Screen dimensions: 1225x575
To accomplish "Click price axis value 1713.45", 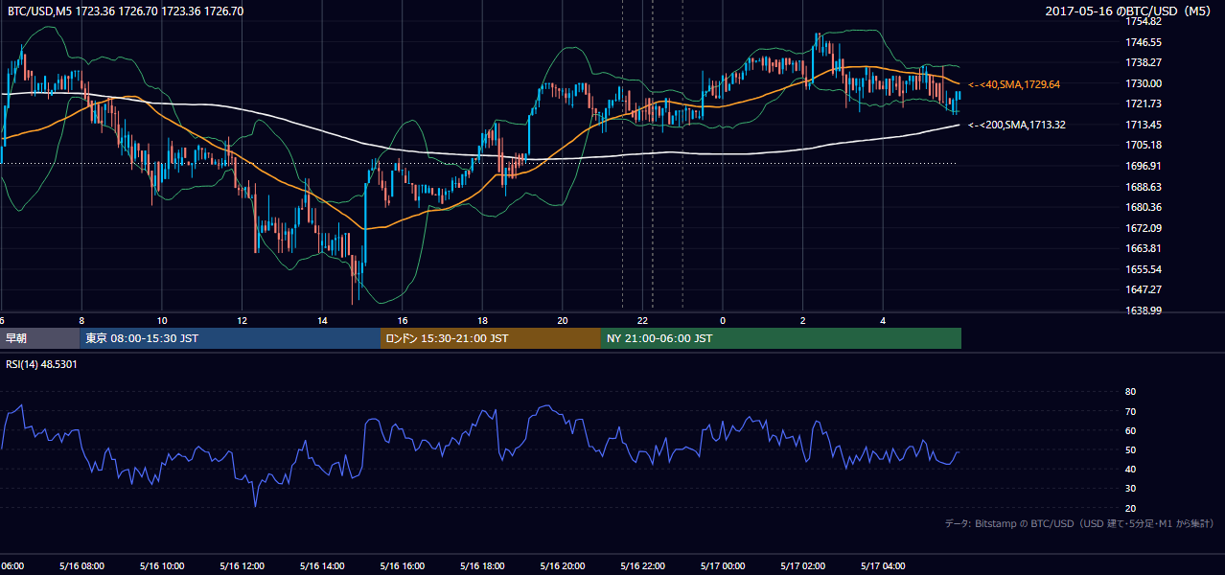I will tap(1144, 125).
